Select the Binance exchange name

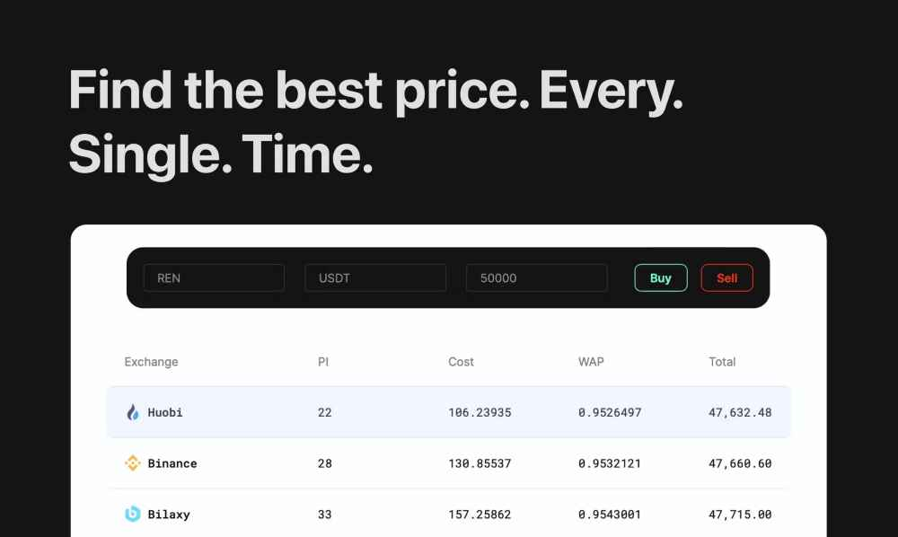pos(172,463)
